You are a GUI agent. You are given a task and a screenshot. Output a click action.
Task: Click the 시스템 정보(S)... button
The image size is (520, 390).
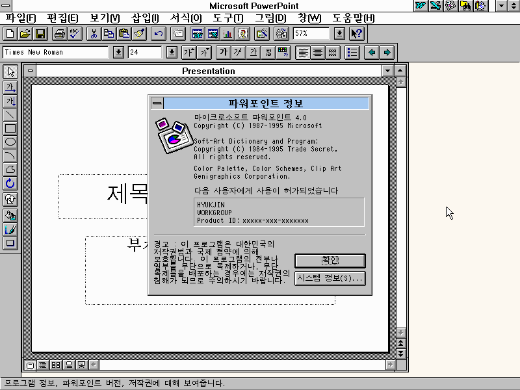point(330,278)
